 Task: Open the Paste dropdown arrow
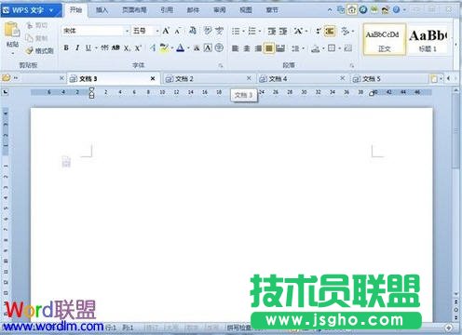(13, 53)
